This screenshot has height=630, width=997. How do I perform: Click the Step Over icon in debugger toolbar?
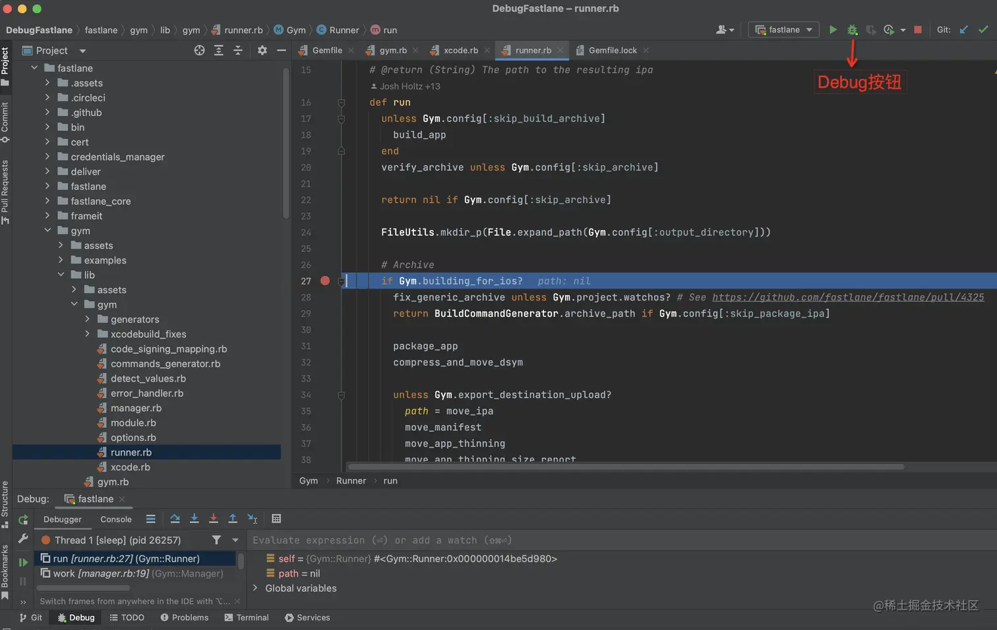tap(175, 519)
